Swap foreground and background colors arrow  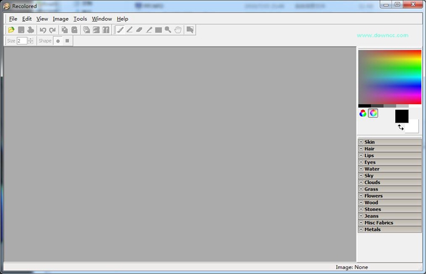(400, 127)
